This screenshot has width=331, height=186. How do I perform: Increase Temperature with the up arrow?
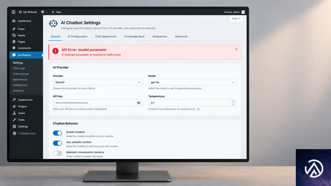(233, 102)
